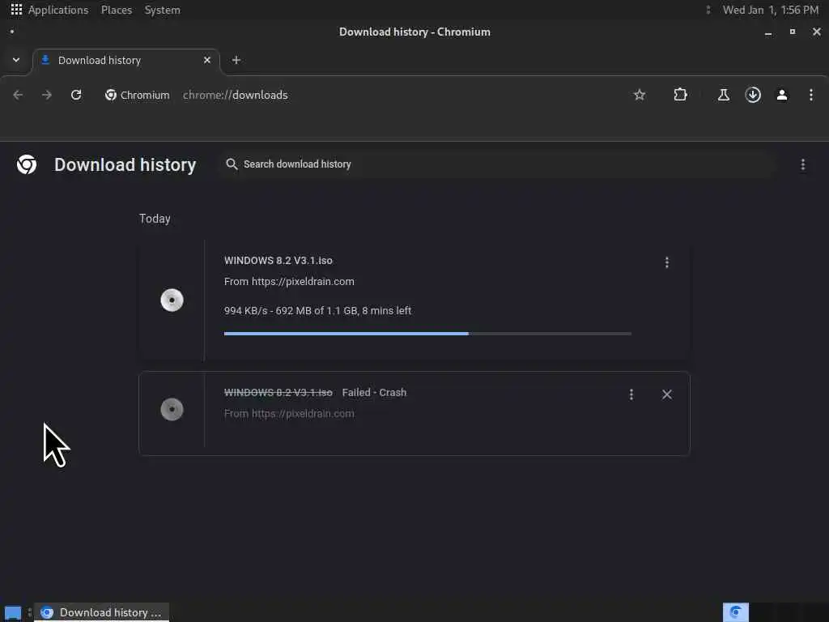Maximize the Chromium window
This screenshot has height=622, width=829.
793,32
